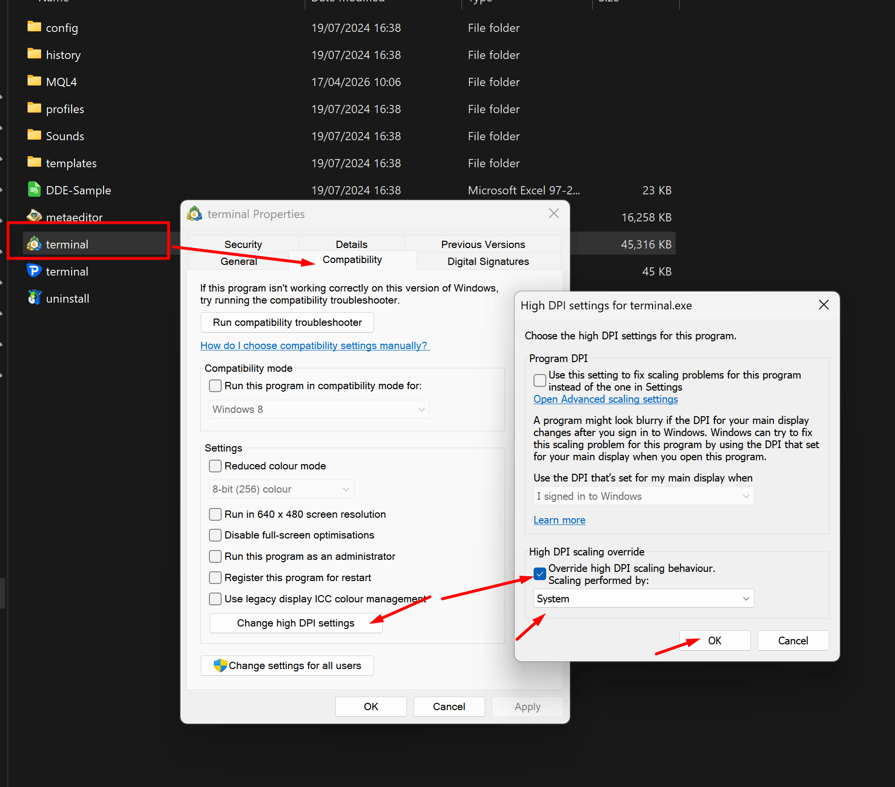Screen dimensions: 895x787
Task: Select the config folder icon
Action: tap(34, 27)
